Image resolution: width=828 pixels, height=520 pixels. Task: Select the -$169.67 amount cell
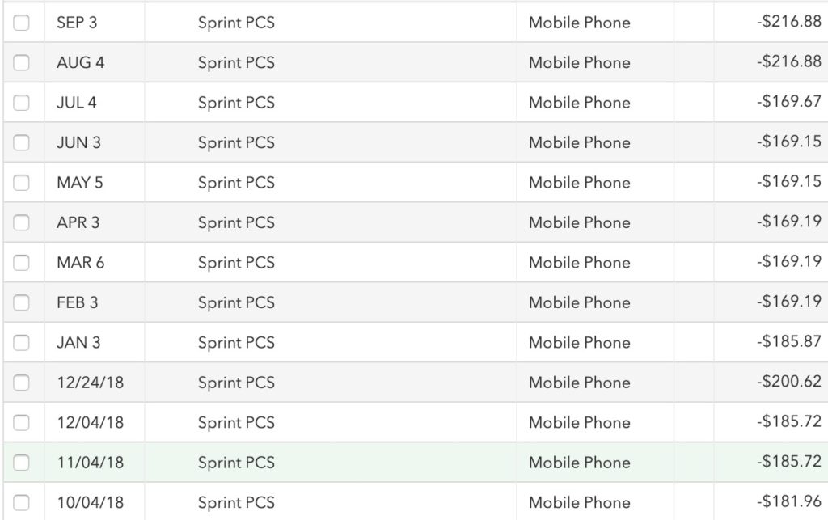[x=788, y=103]
